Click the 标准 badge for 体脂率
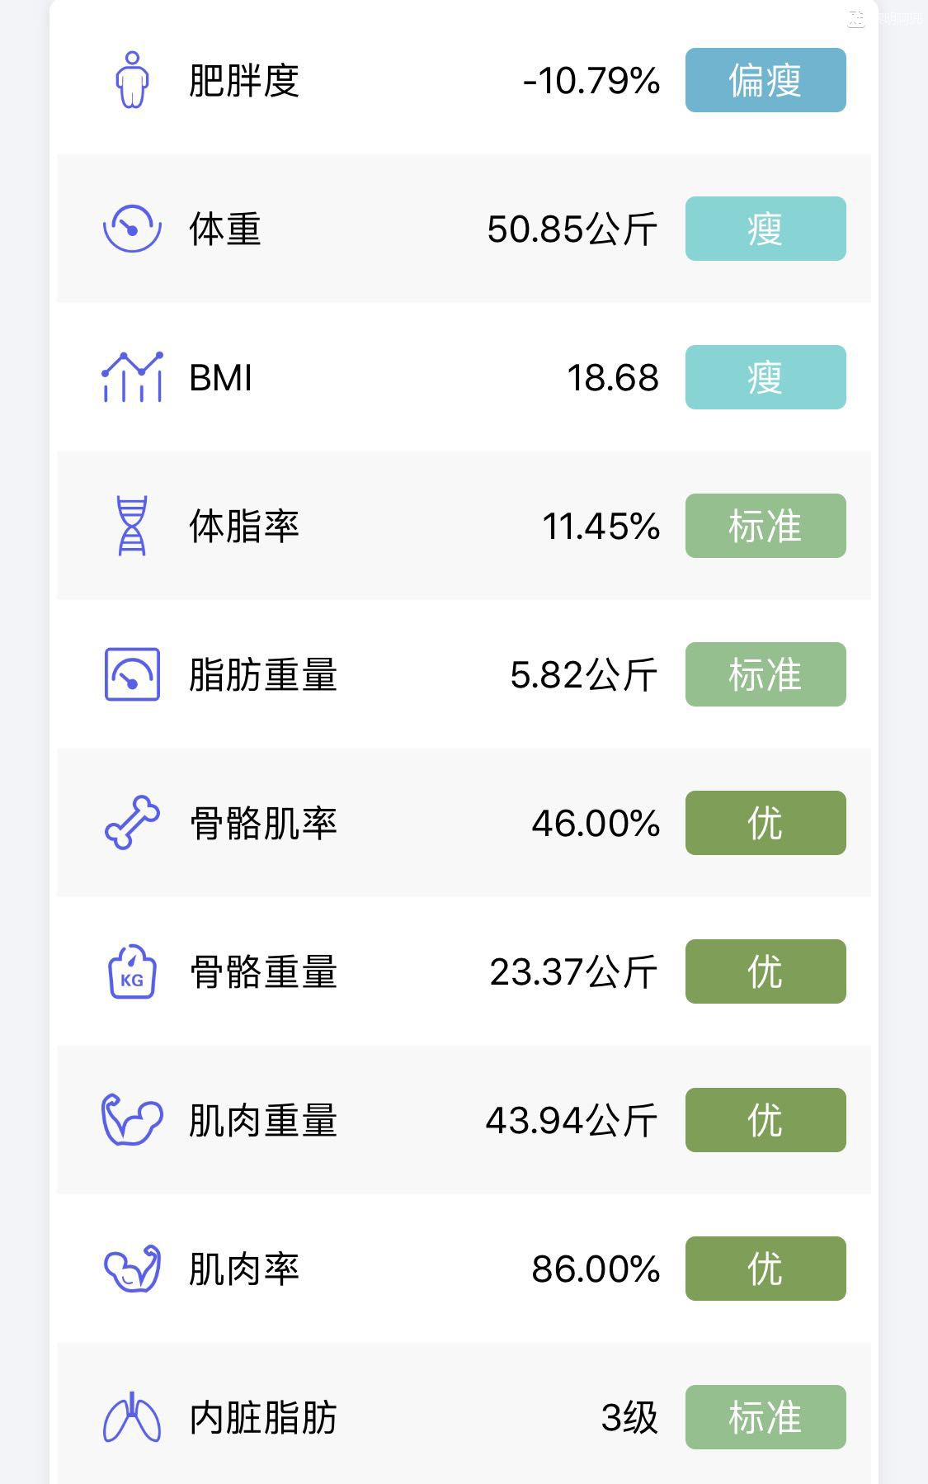The width and height of the screenshot is (928, 1484). [x=765, y=526]
